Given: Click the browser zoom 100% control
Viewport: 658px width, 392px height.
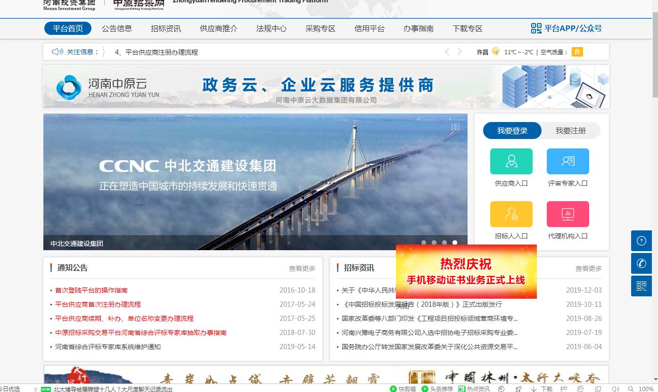Looking at the screenshot, I should 646,389.
